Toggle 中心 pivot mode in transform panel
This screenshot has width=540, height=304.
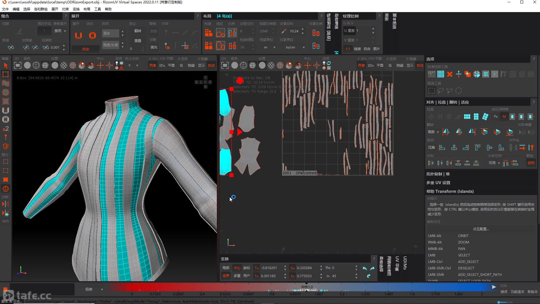click(x=237, y=268)
